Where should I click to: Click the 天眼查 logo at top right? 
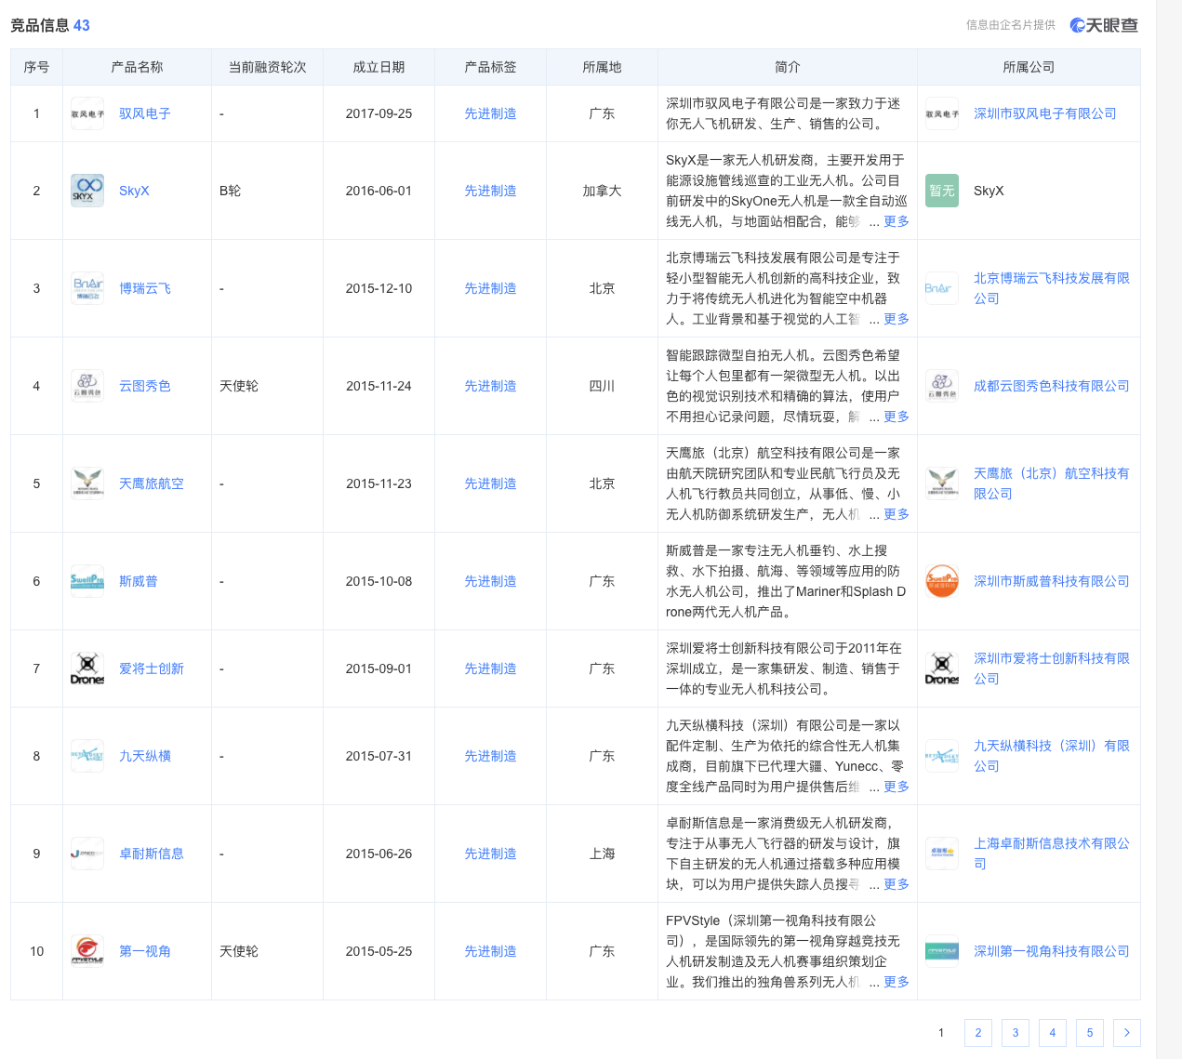coord(1104,25)
